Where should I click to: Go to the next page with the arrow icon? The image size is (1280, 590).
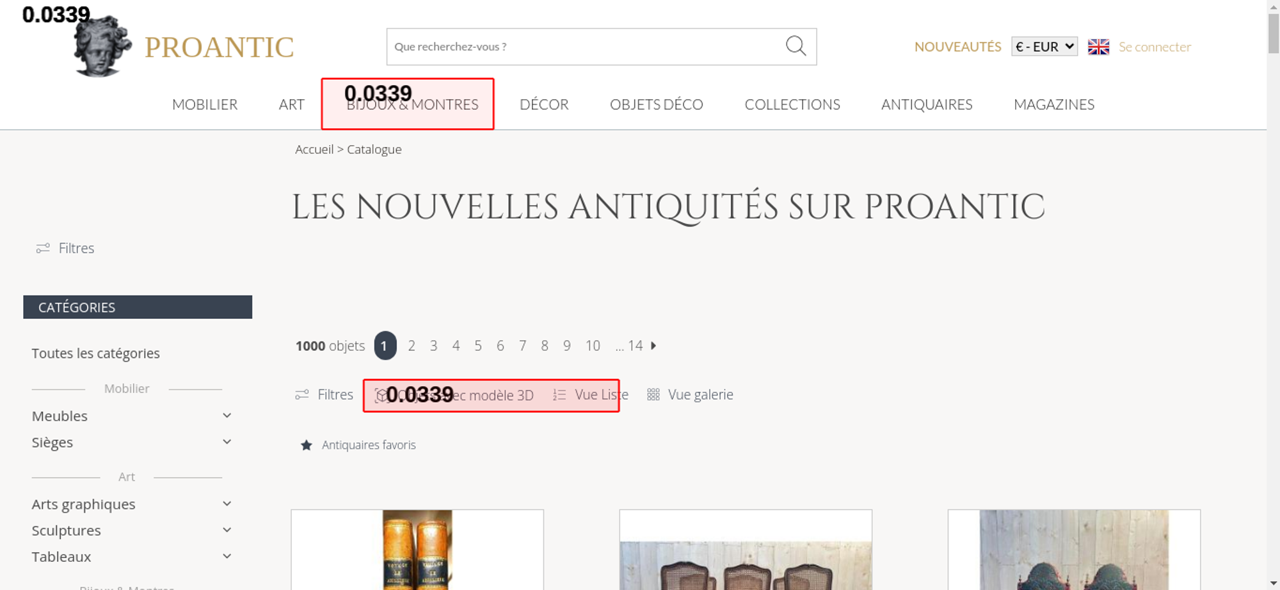(x=653, y=346)
